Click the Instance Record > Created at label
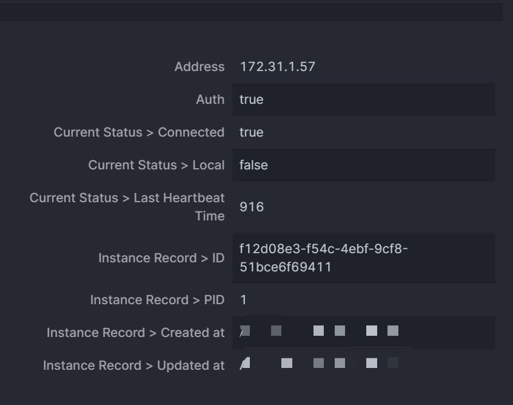 click(135, 333)
